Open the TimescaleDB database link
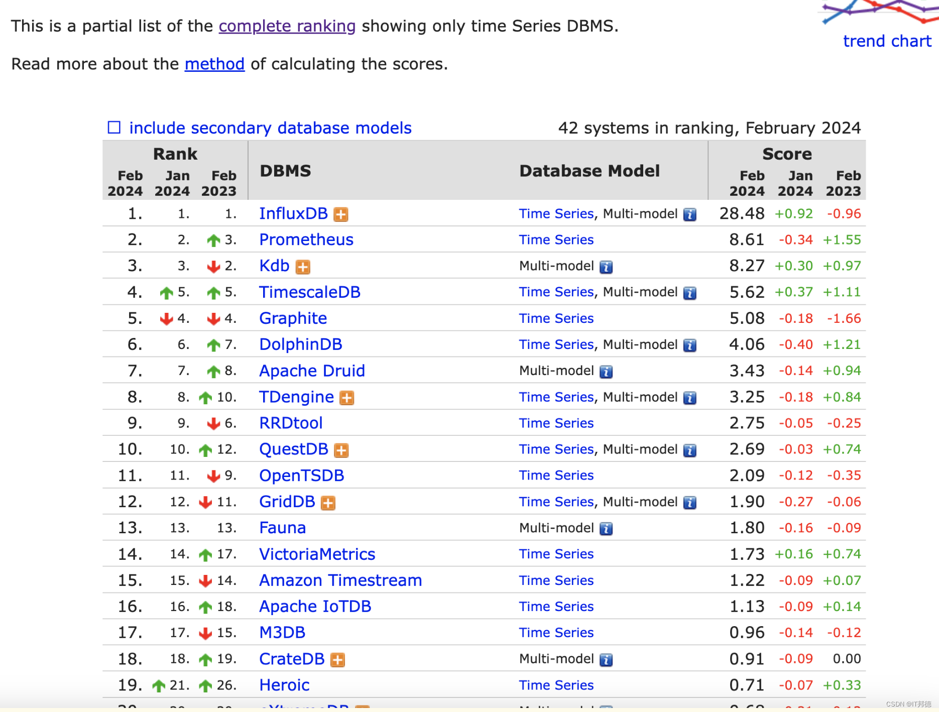 [310, 292]
